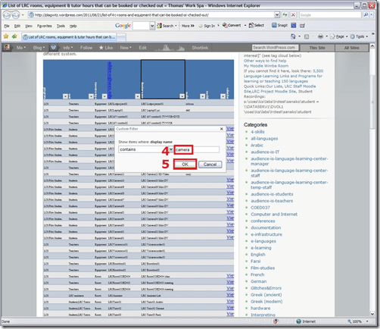
Task: Open the File menu
Action: coord(7,26)
